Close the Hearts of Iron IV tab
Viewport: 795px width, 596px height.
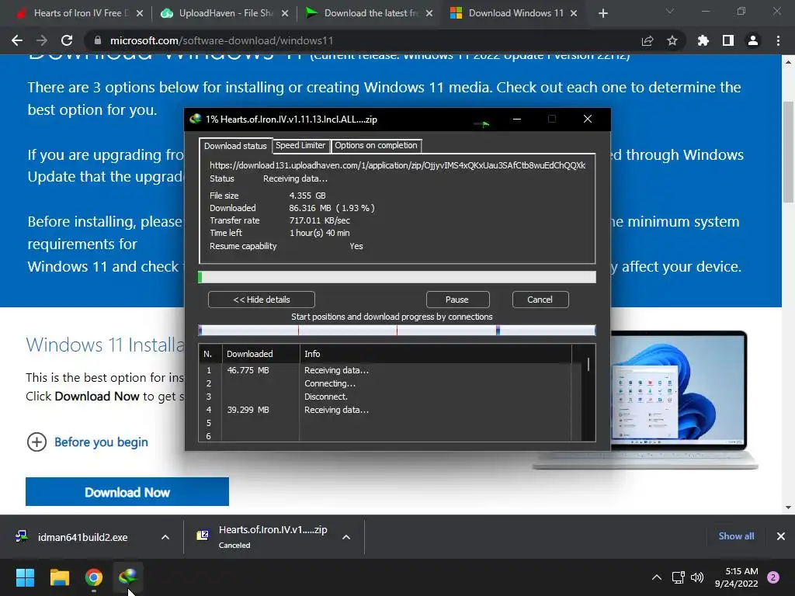[140, 13]
